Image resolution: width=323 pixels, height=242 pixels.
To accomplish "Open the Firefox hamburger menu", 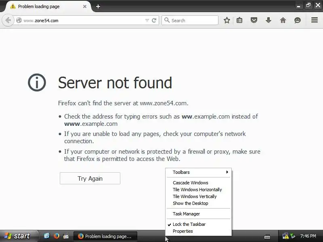I will click(x=315, y=20).
